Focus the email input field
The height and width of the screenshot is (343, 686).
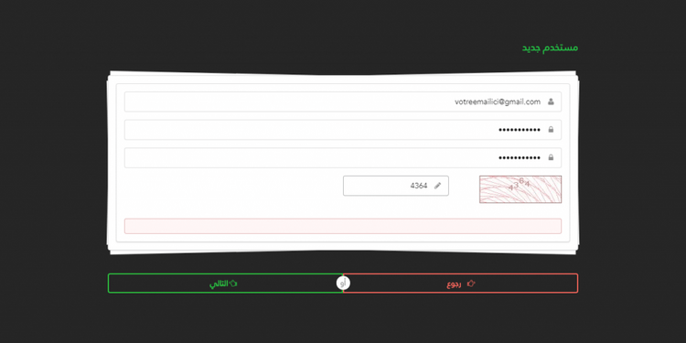click(x=343, y=102)
